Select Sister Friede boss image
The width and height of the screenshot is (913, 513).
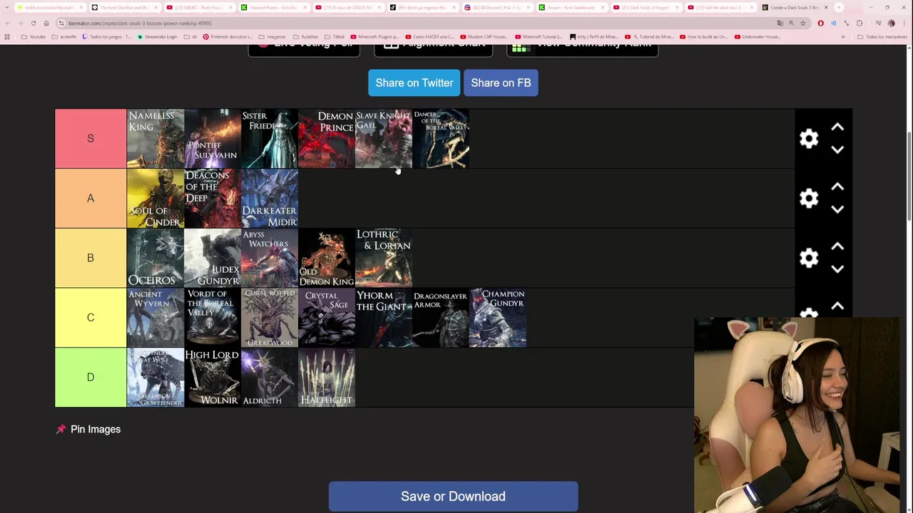coord(270,138)
